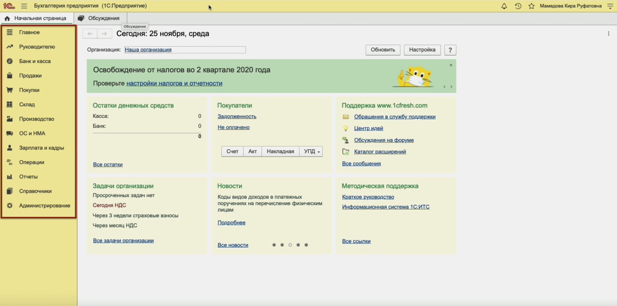617x306 pixels.
Task: Click the Наша организация field
Action: point(185,50)
